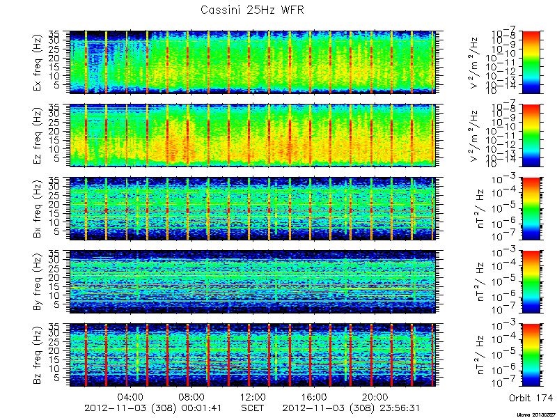Screen dimensions: 557x418
Task: Select start time 2012-11-03 (308) 00:01:41
Action: click(x=152, y=408)
